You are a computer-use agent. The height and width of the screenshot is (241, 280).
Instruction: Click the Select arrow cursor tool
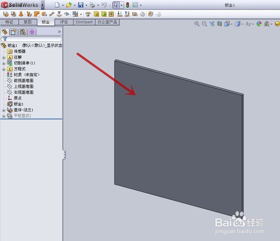[x=116, y=5]
